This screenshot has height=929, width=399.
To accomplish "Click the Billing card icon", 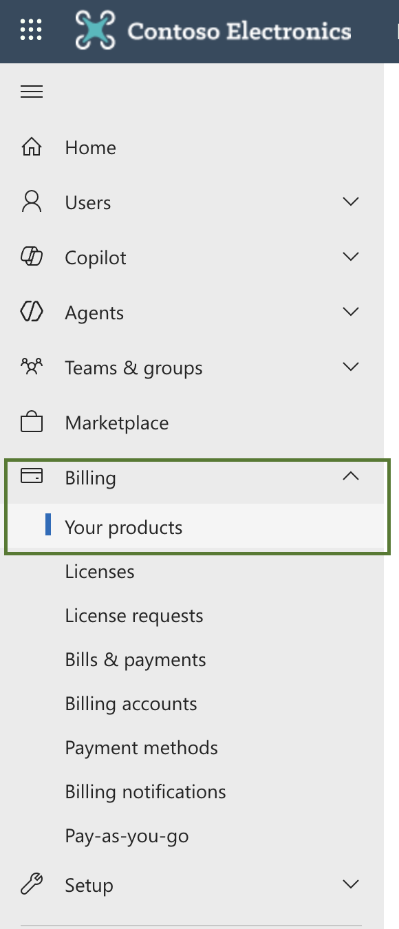I will point(32,476).
